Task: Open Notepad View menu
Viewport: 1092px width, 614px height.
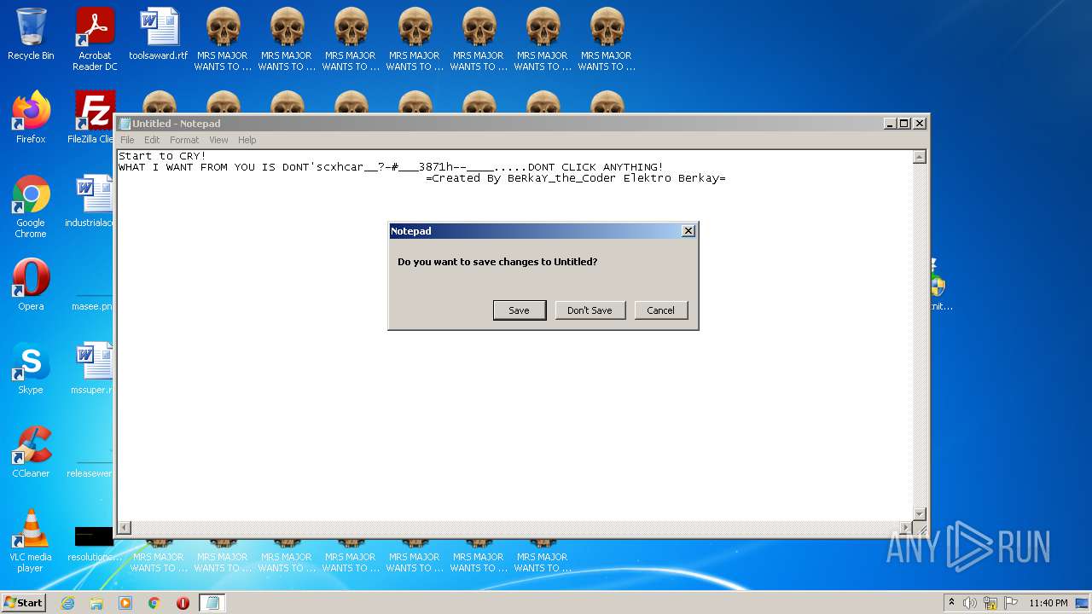Action: [x=218, y=140]
